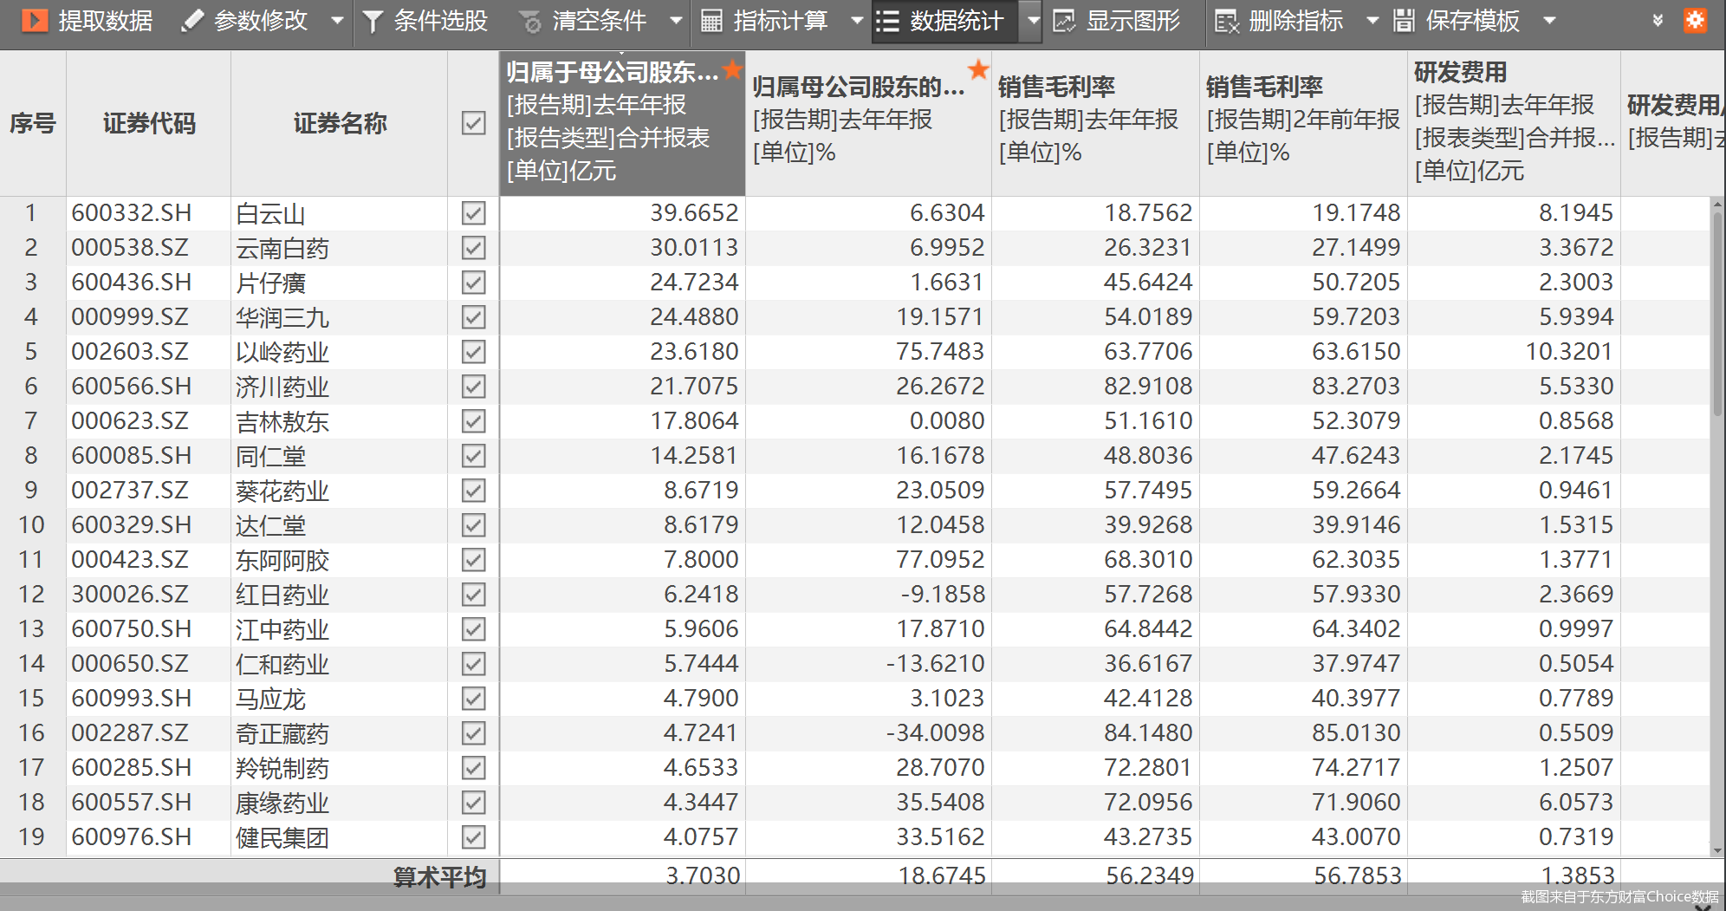The height and width of the screenshot is (911, 1726).
Task: Select stock code 600332.SH cell
Action: (x=149, y=213)
